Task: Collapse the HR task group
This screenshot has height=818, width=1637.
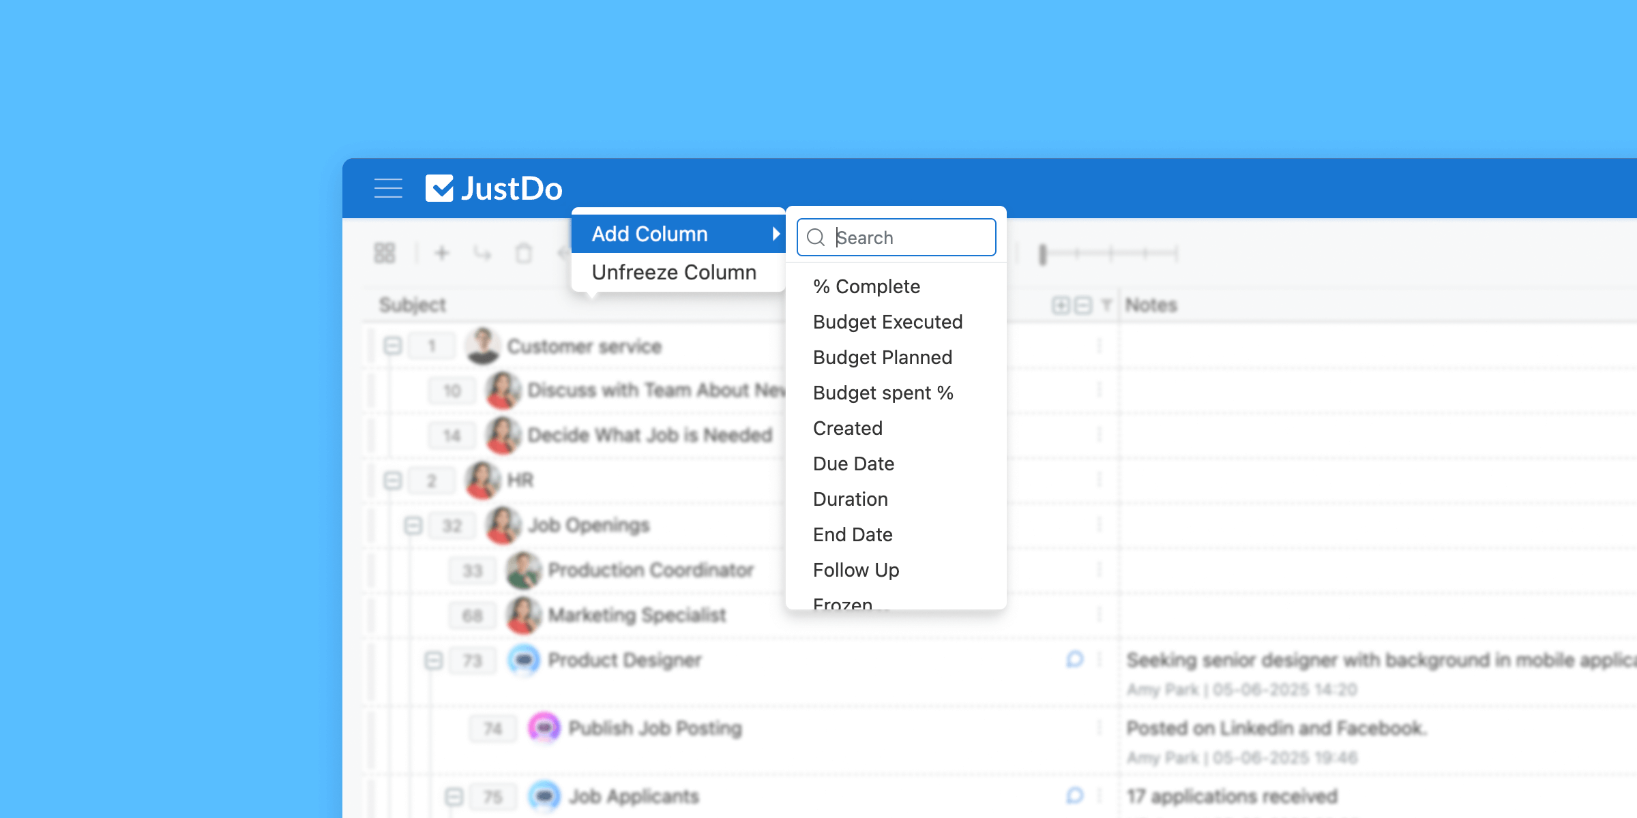Action: pyautogui.click(x=393, y=481)
